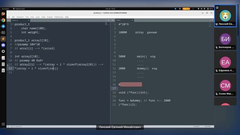Viewport: 240px width, 135px height.
Task: Click '(*func)(2);' line in right pane
Action: click(127, 105)
